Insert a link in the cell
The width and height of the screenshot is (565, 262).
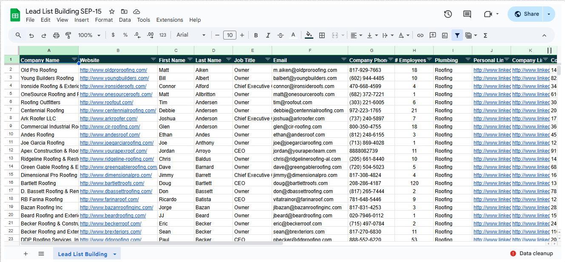click(420, 35)
